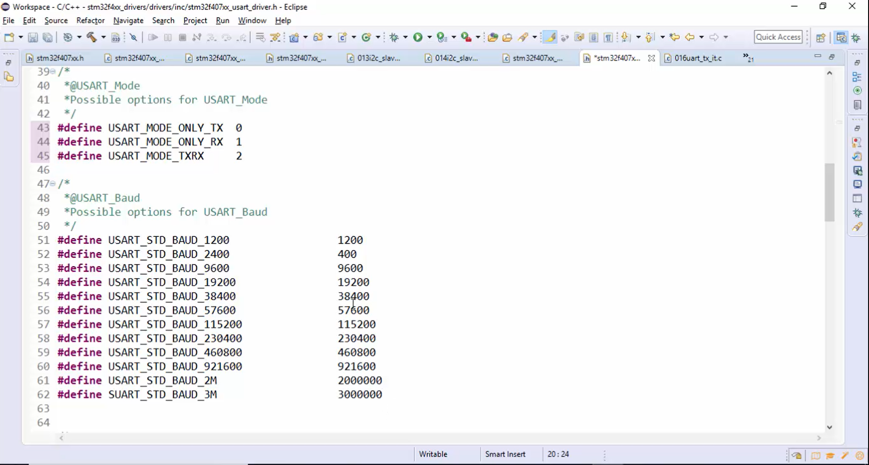Click the binary 010 build targets icon
The image size is (869, 465).
pyautogui.click(x=116, y=37)
